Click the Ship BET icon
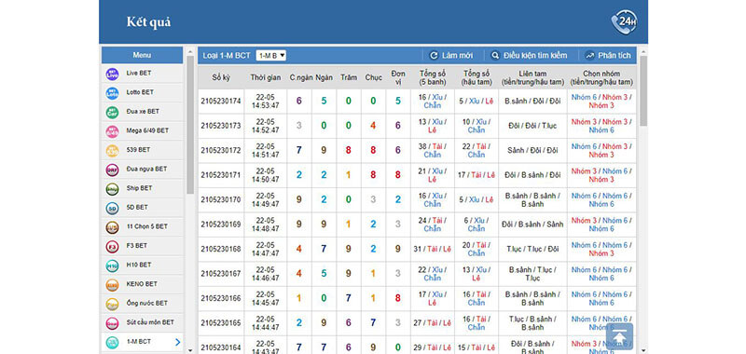 coord(112,189)
